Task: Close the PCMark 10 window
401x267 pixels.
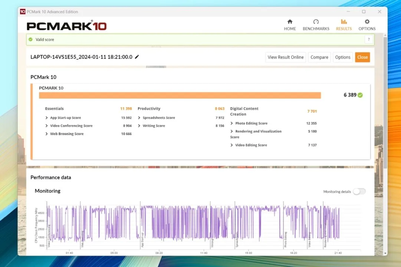Action: [x=379, y=11]
